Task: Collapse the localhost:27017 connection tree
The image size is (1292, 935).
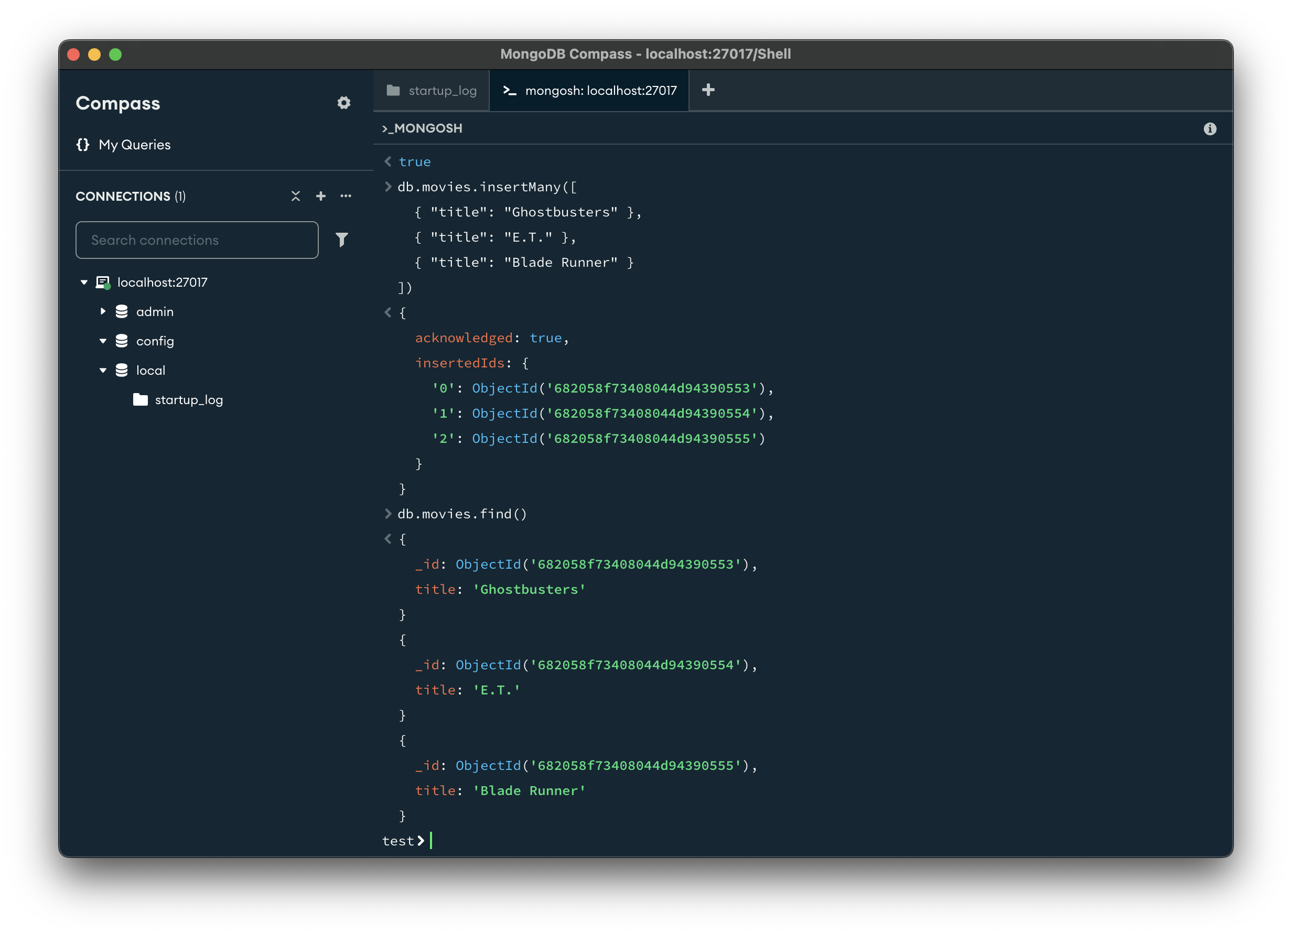Action: coord(84,282)
